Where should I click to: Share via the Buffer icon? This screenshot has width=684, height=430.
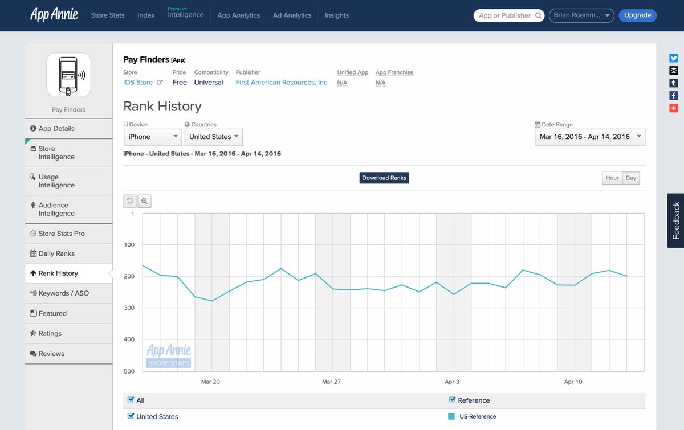(x=674, y=71)
